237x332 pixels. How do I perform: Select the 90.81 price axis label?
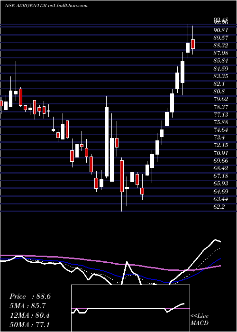(x=221, y=30)
